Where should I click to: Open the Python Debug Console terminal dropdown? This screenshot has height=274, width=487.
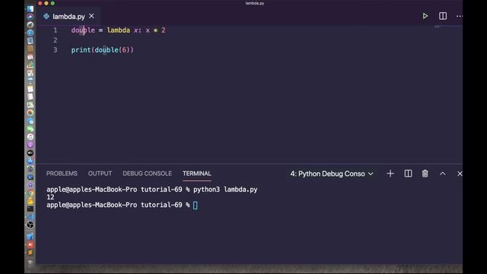[x=332, y=174]
